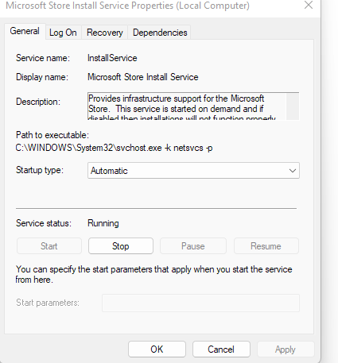The image size is (338, 363).
Task: Click the dialog title bar text
Action: 127,6
